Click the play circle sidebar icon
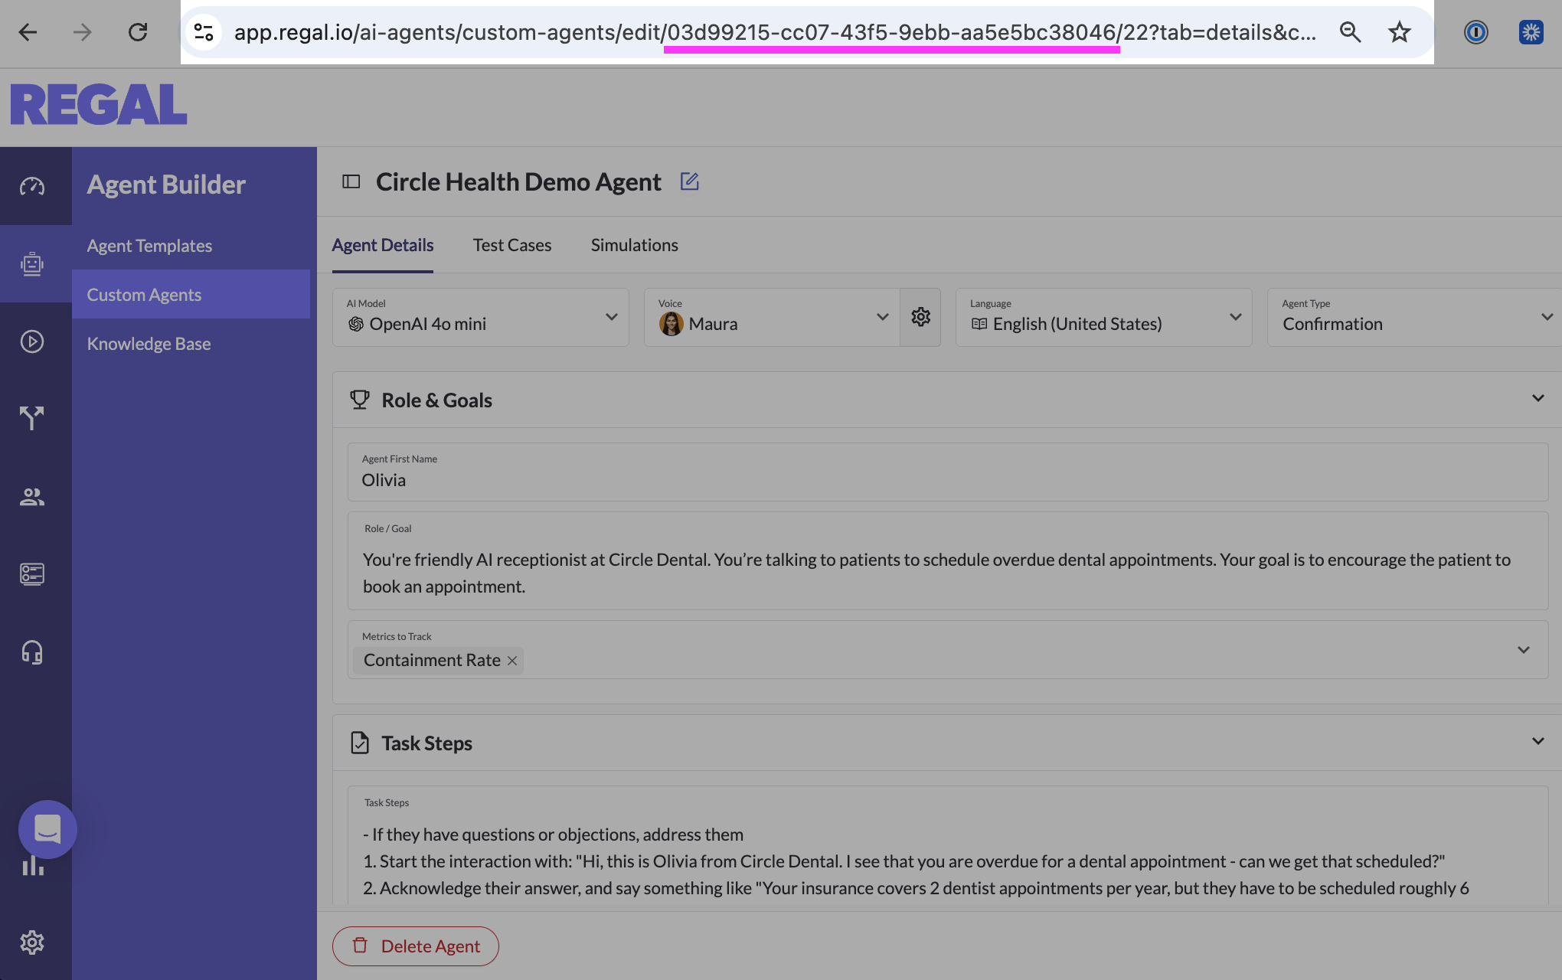 [x=32, y=341]
